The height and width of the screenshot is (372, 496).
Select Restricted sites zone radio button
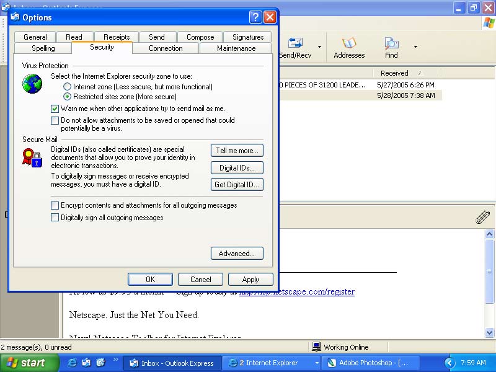pyautogui.click(x=67, y=96)
